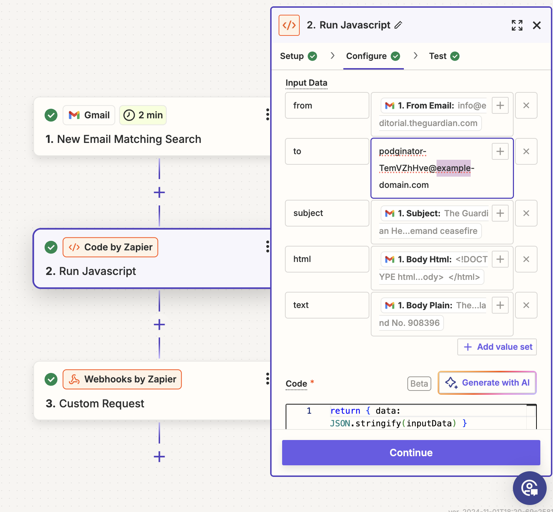The height and width of the screenshot is (512, 553).
Task: Open three-dot menu on Gmail step
Action: 267,114
